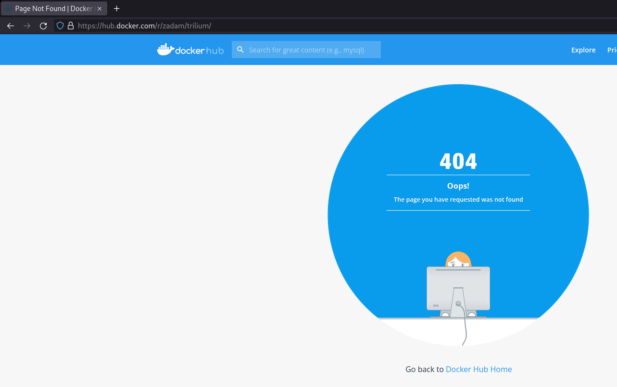Reload the page with the refresh icon
The height and width of the screenshot is (387, 617).
tap(43, 26)
